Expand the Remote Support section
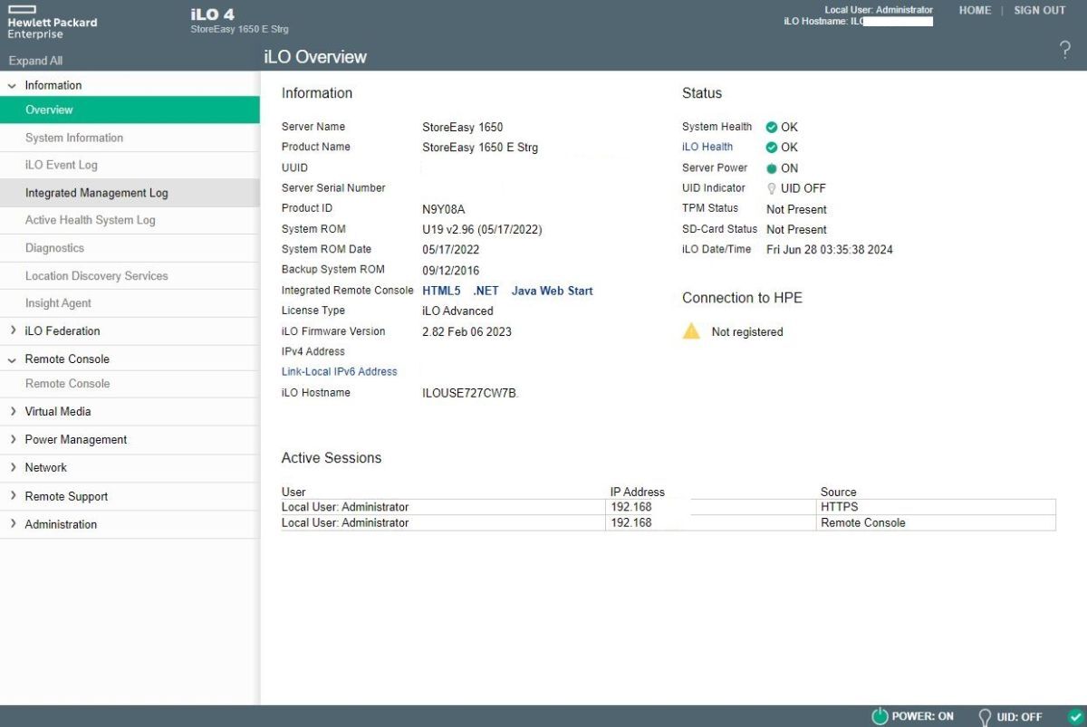The image size is (1087, 727). (13, 496)
